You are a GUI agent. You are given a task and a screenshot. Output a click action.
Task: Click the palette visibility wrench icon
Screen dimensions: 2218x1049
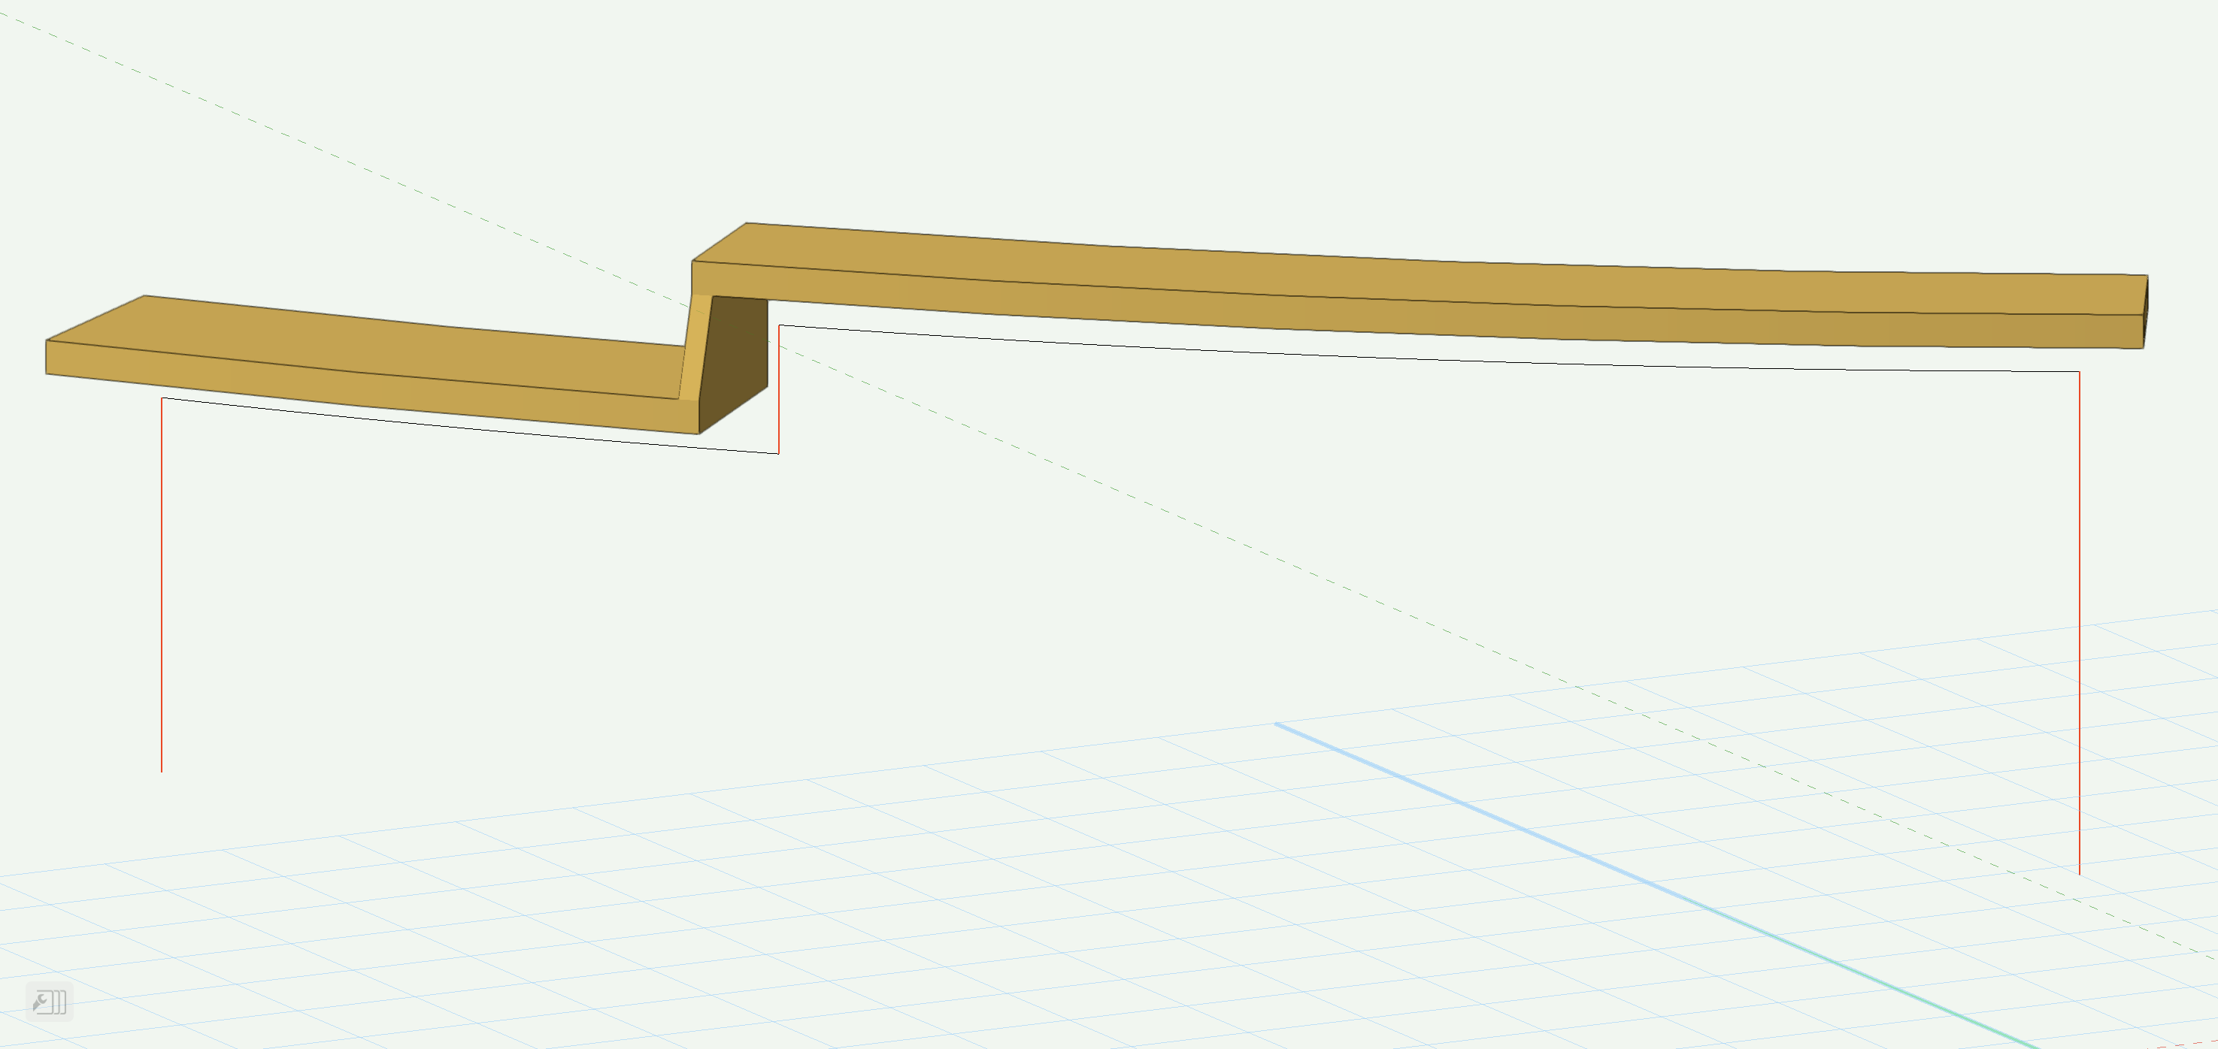49,1002
